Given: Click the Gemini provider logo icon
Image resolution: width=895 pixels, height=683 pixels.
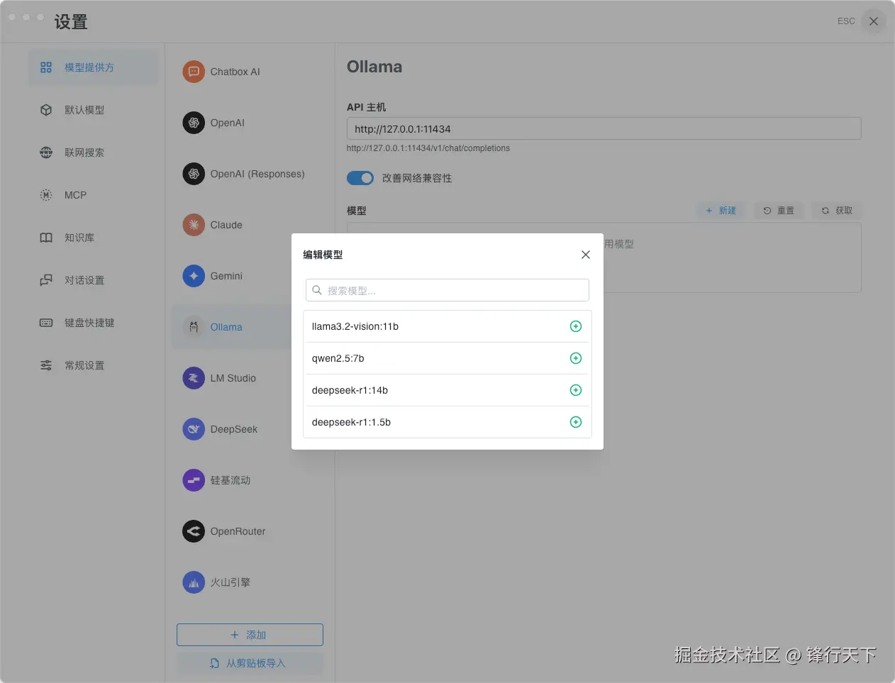Looking at the screenshot, I should 194,276.
